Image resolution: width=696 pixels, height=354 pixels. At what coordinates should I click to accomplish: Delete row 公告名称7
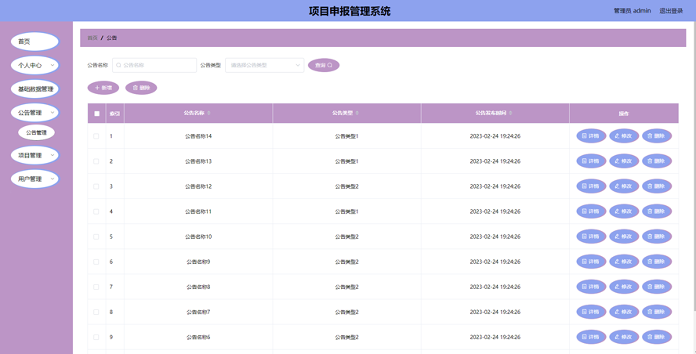[657, 312]
